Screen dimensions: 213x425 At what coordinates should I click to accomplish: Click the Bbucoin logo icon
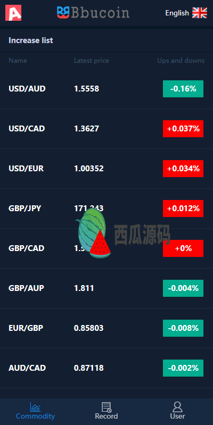(63, 13)
